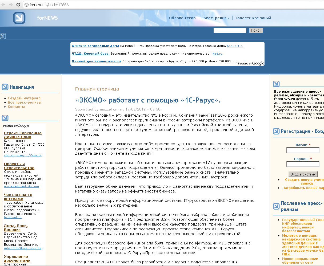Open Создать новую учетную запись link
The image size is (324, 266).
click(305, 181)
